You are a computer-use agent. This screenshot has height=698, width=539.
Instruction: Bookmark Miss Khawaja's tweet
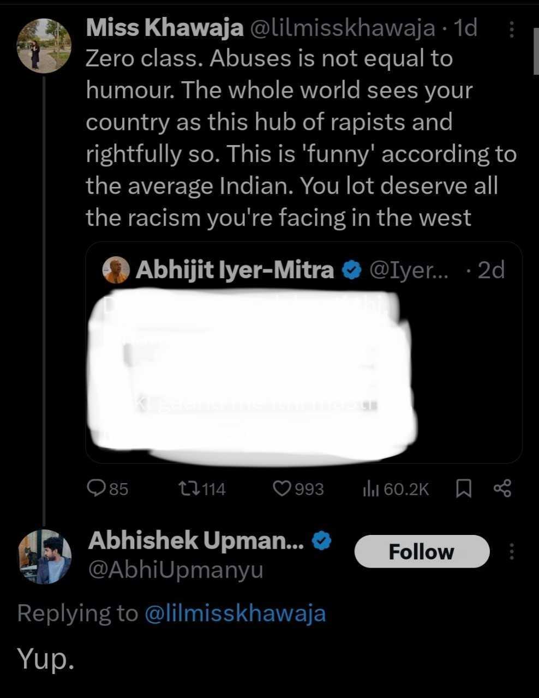pyautogui.click(x=463, y=489)
